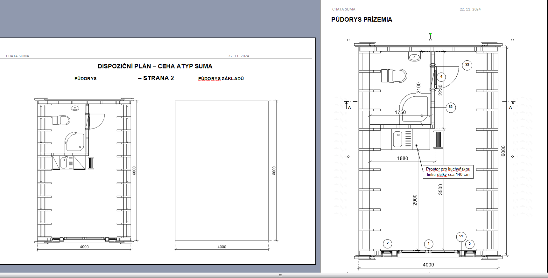
Task: Grab the green rotation handle above the floor plan
Action: click(430, 34)
